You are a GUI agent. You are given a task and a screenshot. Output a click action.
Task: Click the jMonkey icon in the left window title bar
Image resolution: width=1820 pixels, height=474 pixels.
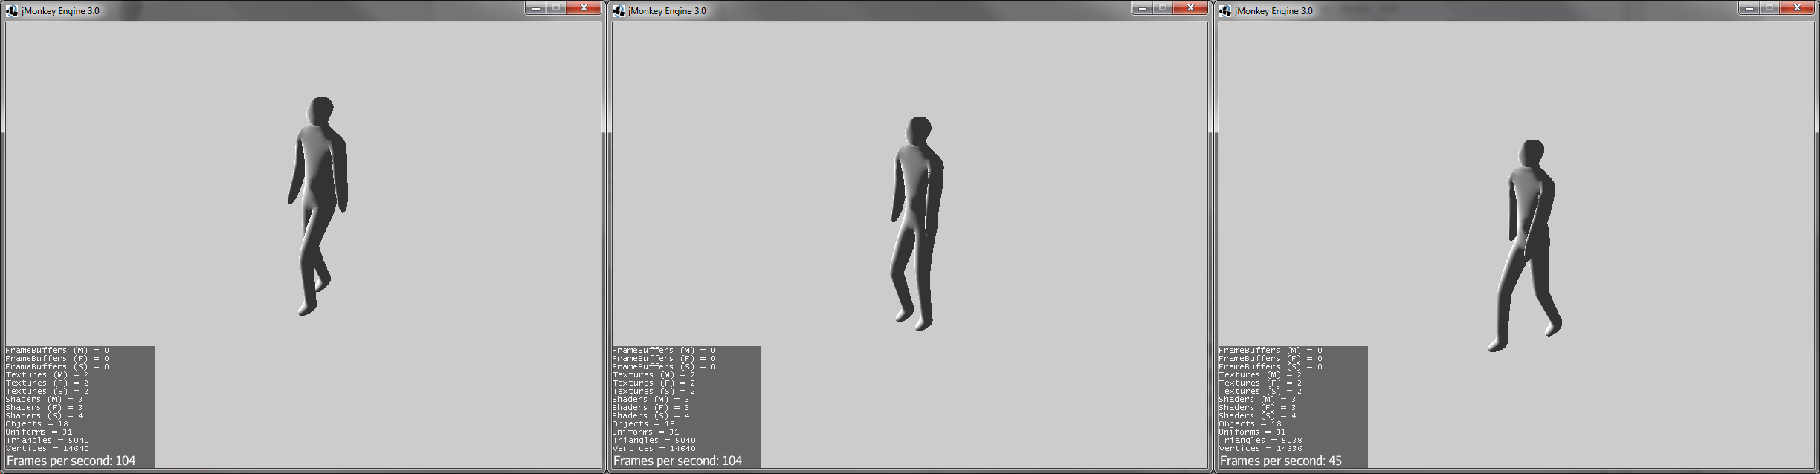12,10
